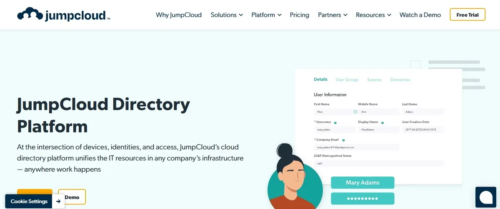The height and width of the screenshot is (209, 500).
Task: Click the User Information heading
Action: [330, 95]
